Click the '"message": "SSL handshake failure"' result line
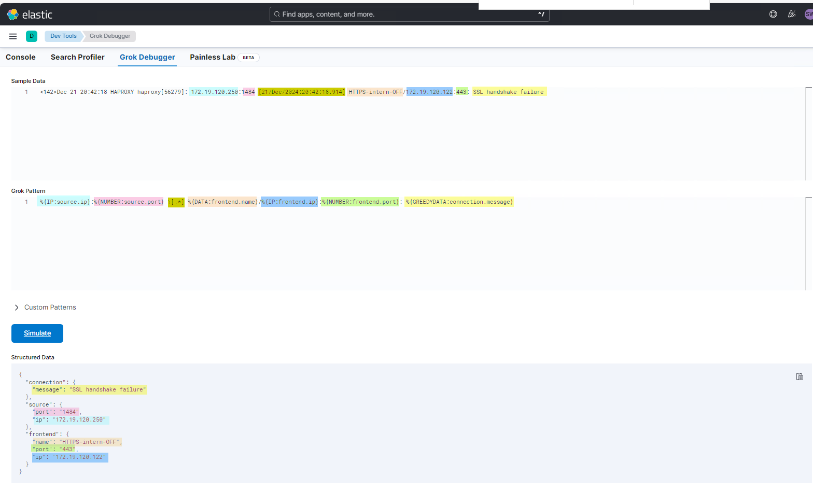The image size is (813, 490). (89, 389)
